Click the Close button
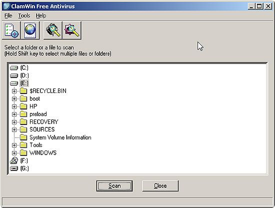This screenshot has width=275, height=208. (160, 186)
